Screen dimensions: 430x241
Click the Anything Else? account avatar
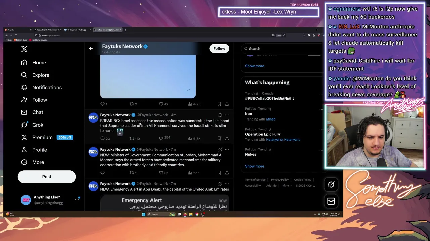coord(26,200)
